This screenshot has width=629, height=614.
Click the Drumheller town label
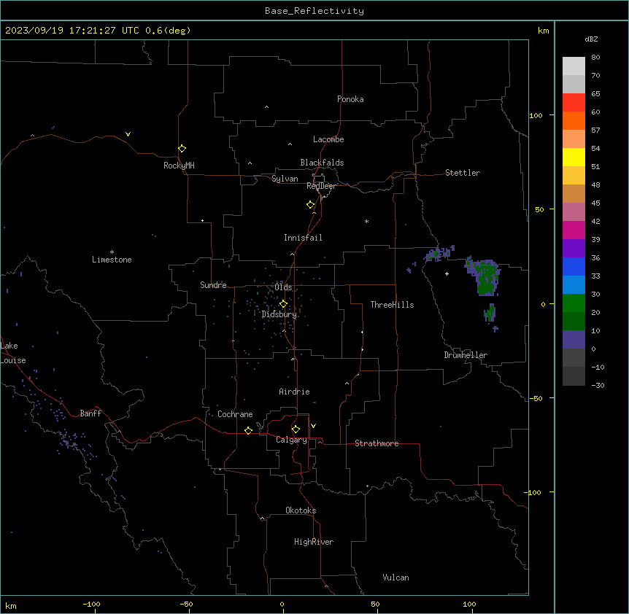(466, 355)
